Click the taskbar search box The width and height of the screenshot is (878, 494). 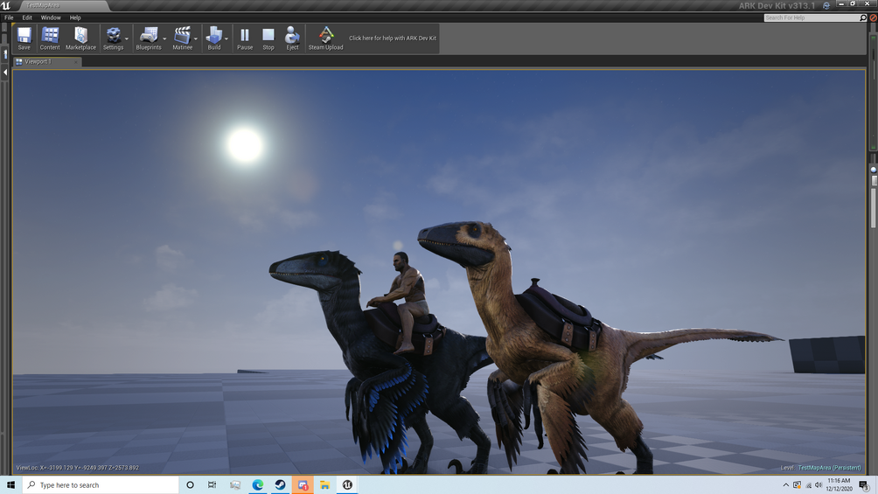pyautogui.click(x=101, y=485)
